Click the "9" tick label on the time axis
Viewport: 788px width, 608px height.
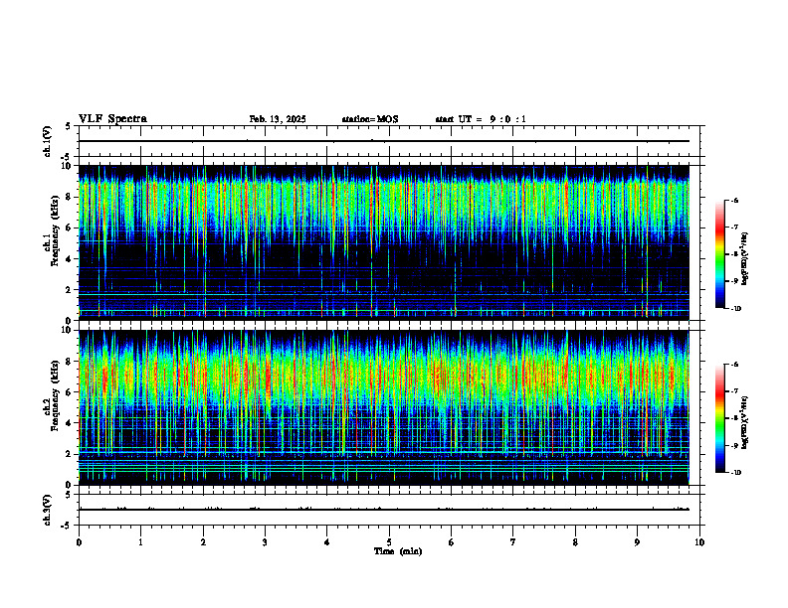point(637,542)
